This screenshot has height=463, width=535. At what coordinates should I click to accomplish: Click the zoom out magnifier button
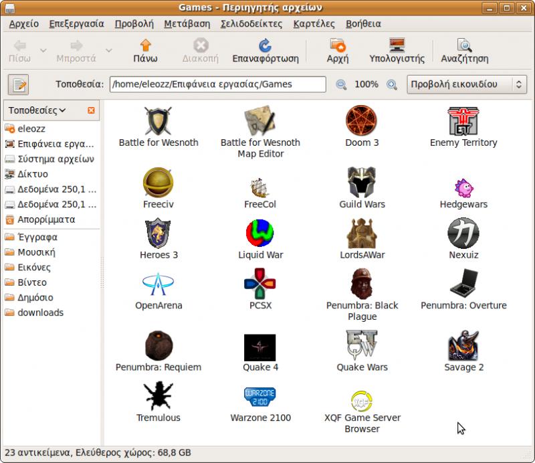[x=341, y=84]
